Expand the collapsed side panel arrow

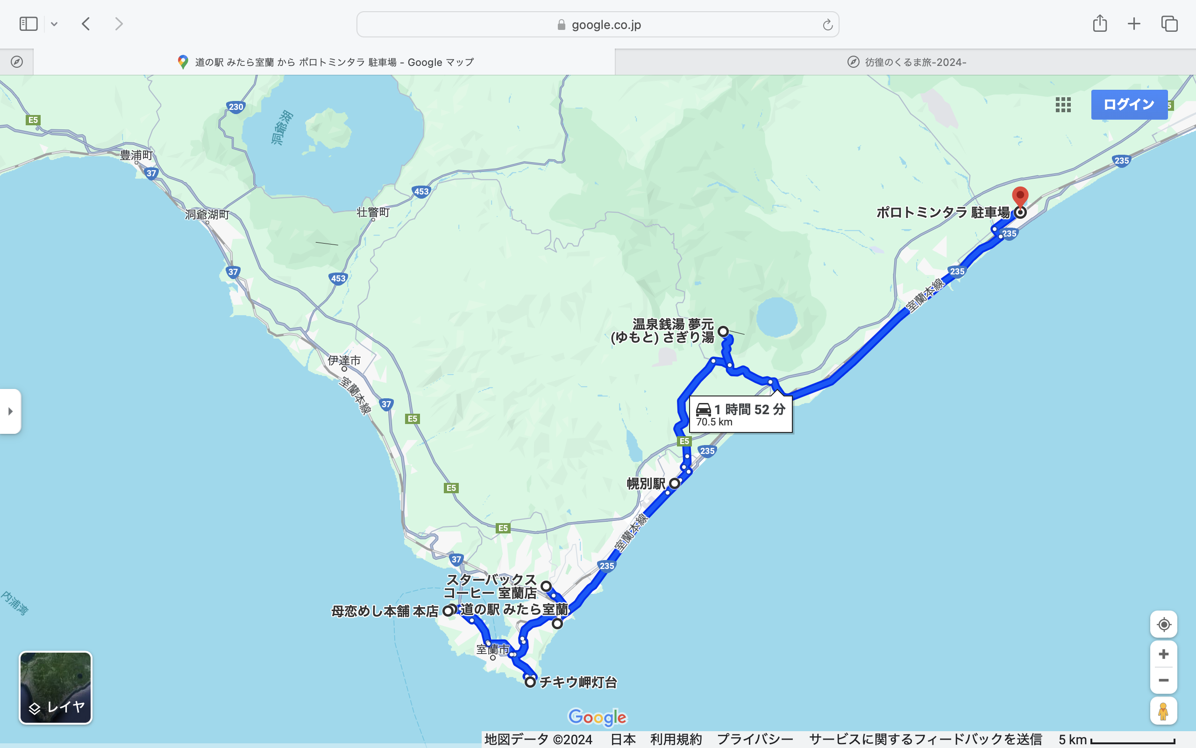[10, 411]
